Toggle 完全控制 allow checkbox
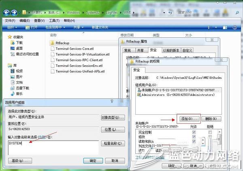The height and width of the screenshot is (171, 243). (x=194, y=132)
